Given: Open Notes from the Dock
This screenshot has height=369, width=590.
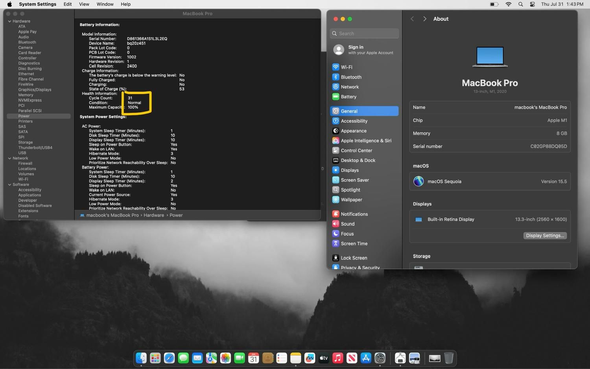Looking at the screenshot, I should click(296, 358).
